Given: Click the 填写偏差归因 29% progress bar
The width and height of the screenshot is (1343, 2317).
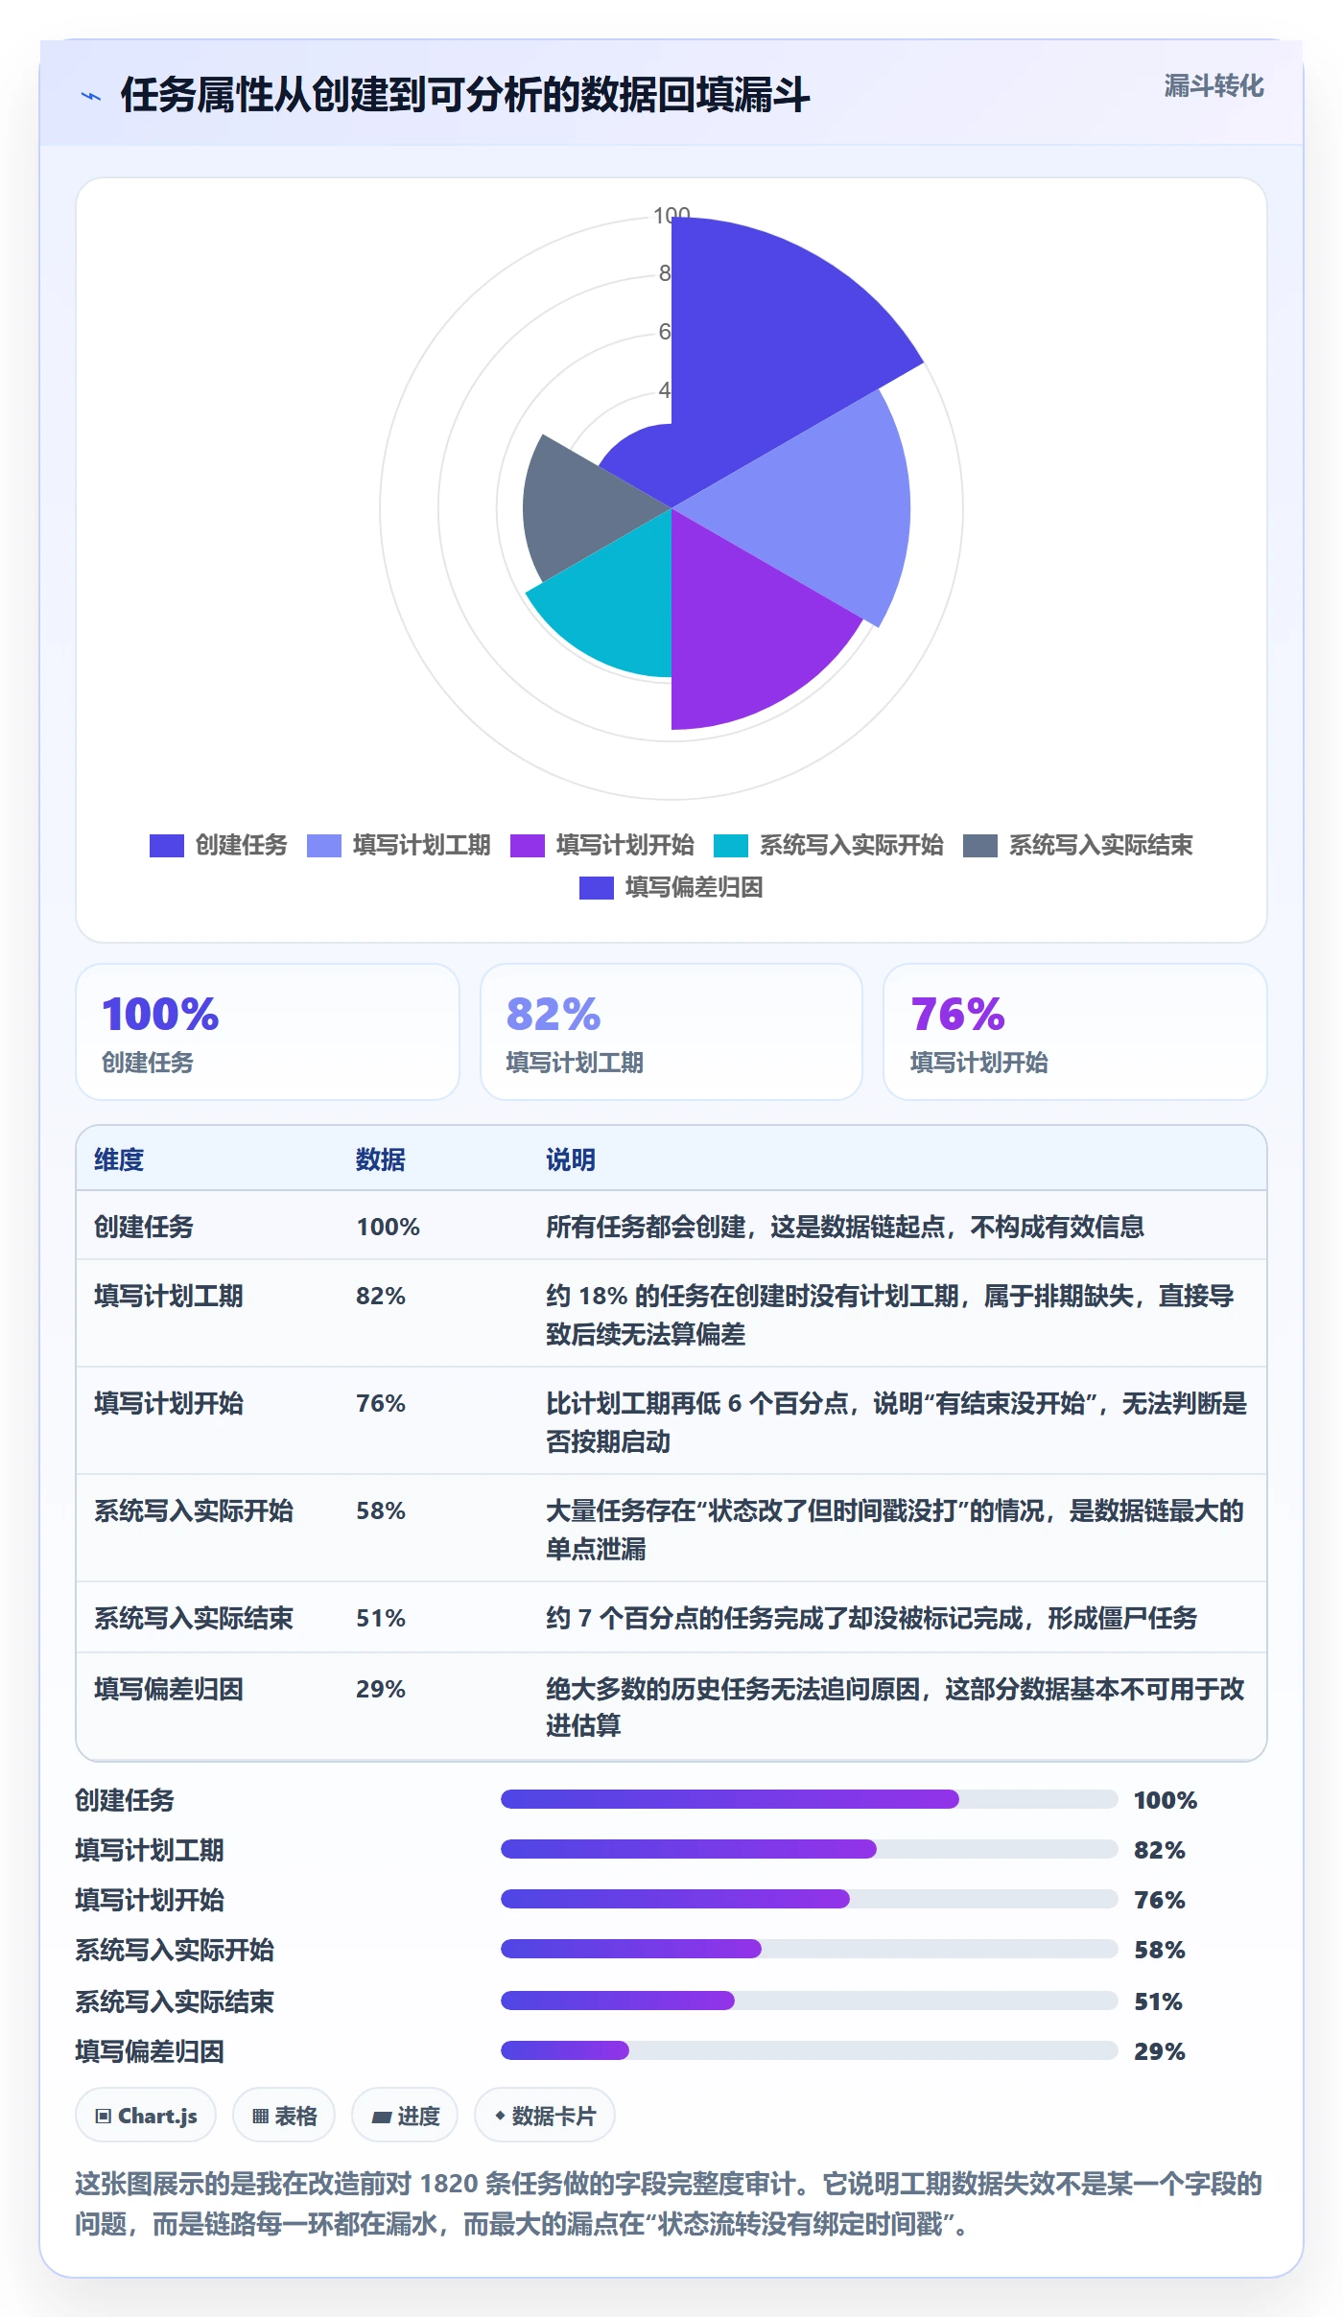Looking at the screenshot, I should (810, 2050).
